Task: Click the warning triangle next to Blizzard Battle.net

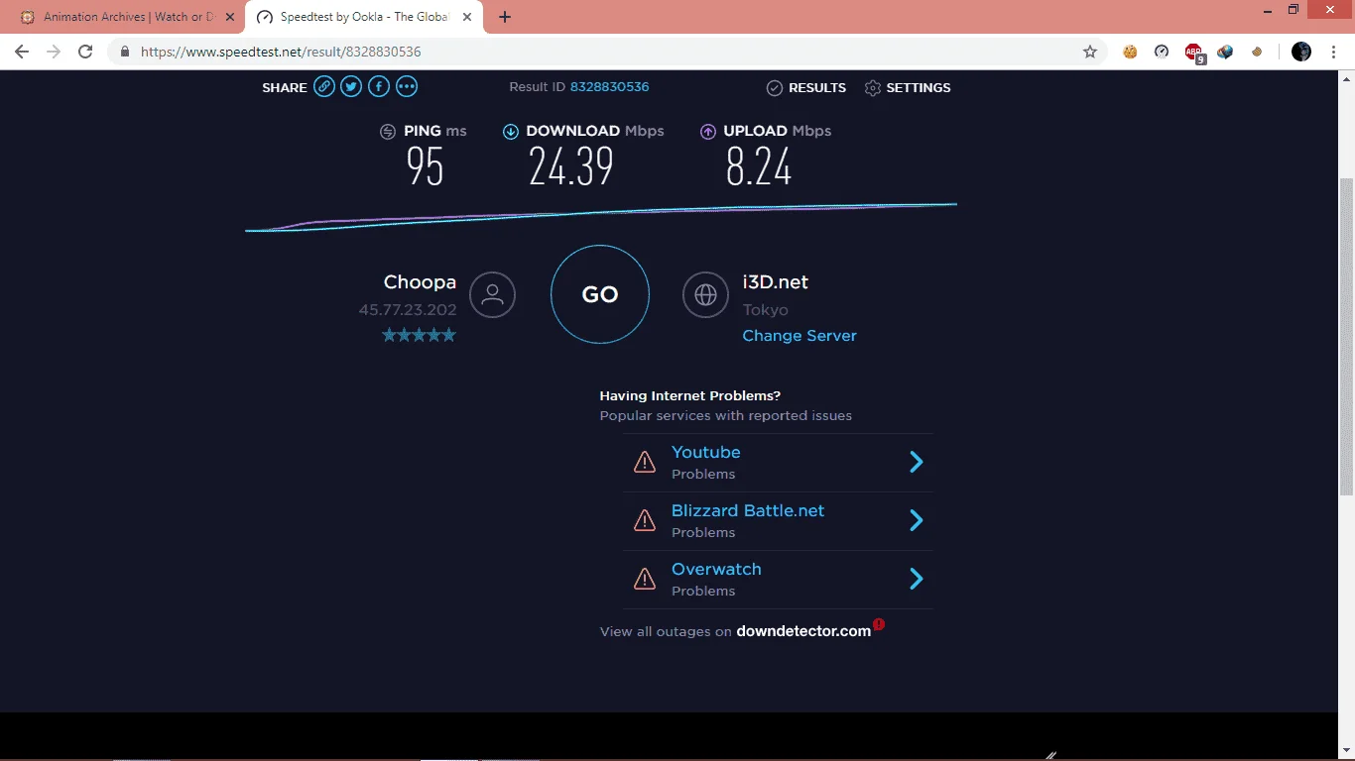Action: point(645,520)
